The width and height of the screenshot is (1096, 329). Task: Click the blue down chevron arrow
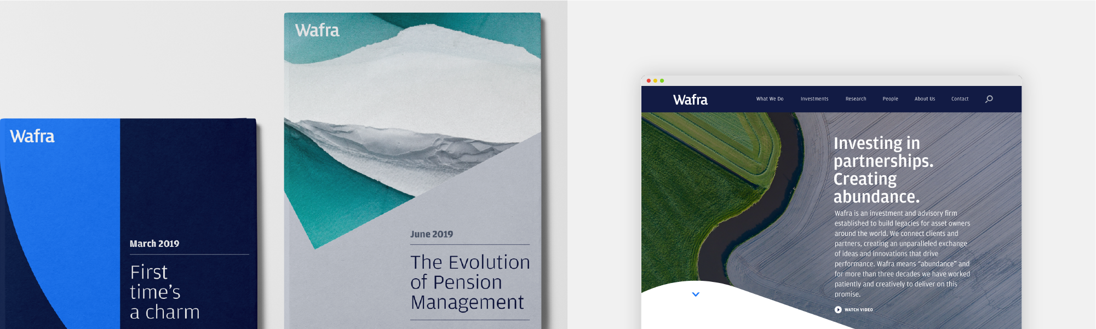[x=696, y=295]
